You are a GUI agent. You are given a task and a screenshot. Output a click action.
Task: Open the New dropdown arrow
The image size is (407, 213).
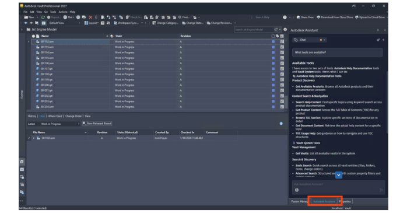click(37, 18)
